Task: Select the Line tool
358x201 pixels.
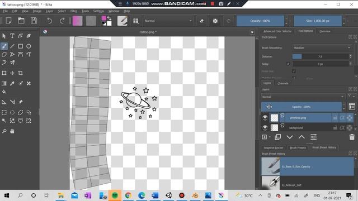Action: [12, 46]
